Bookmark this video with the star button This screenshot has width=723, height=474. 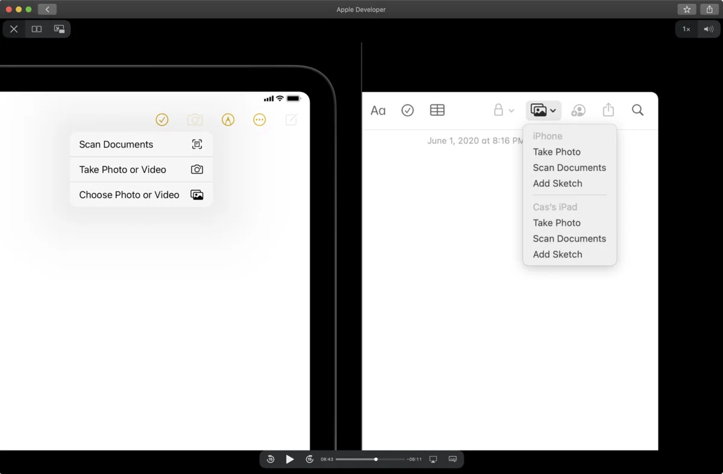687,9
